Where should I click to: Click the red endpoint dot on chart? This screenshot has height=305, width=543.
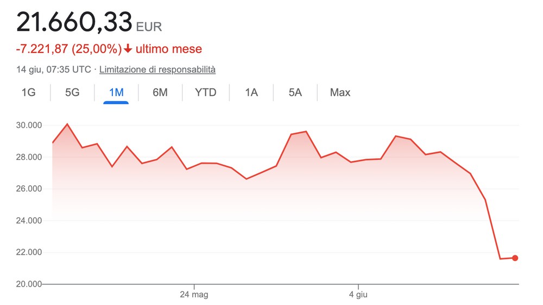pos(515,258)
